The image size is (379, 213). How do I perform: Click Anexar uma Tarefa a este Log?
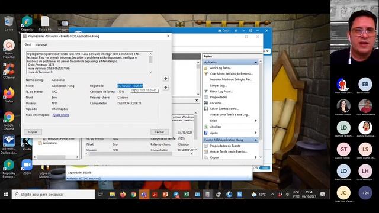tap(230, 115)
